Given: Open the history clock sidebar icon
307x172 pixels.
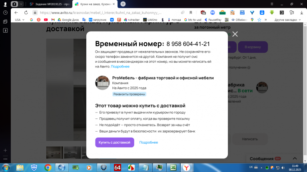Looking at the screenshot, I should 5,13.
